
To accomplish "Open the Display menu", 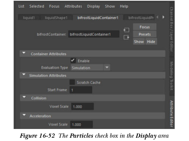I will 93,6.
